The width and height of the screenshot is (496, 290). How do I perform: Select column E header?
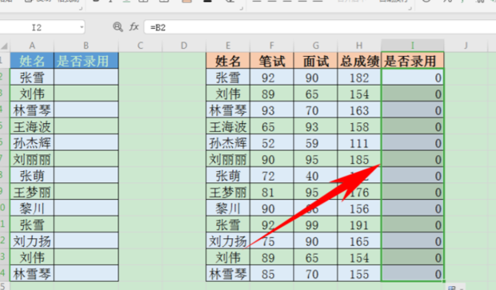228,46
